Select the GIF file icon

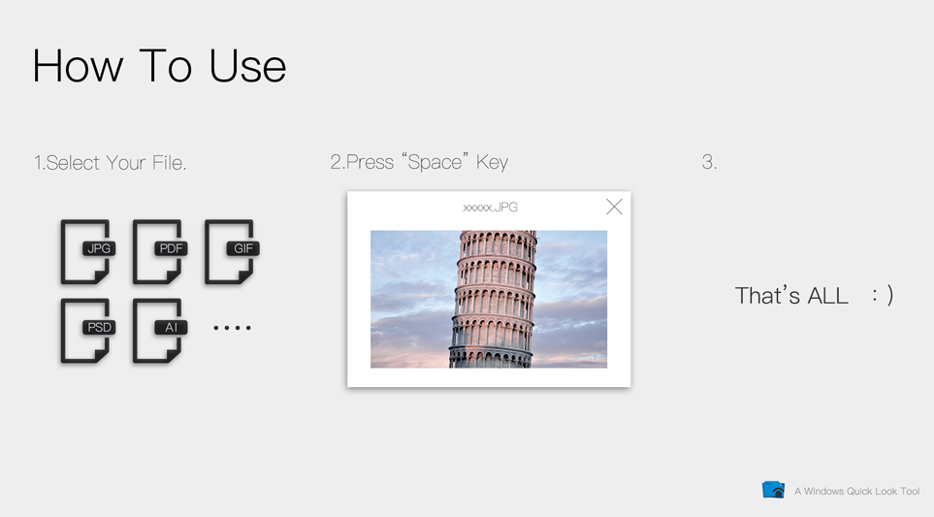click(231, 251)
